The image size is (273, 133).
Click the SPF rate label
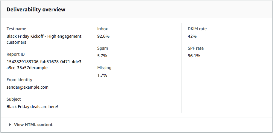[x=195, y=48]
